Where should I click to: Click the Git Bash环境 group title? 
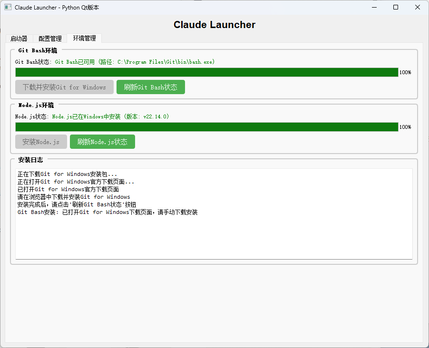click(x=38, y=50)
